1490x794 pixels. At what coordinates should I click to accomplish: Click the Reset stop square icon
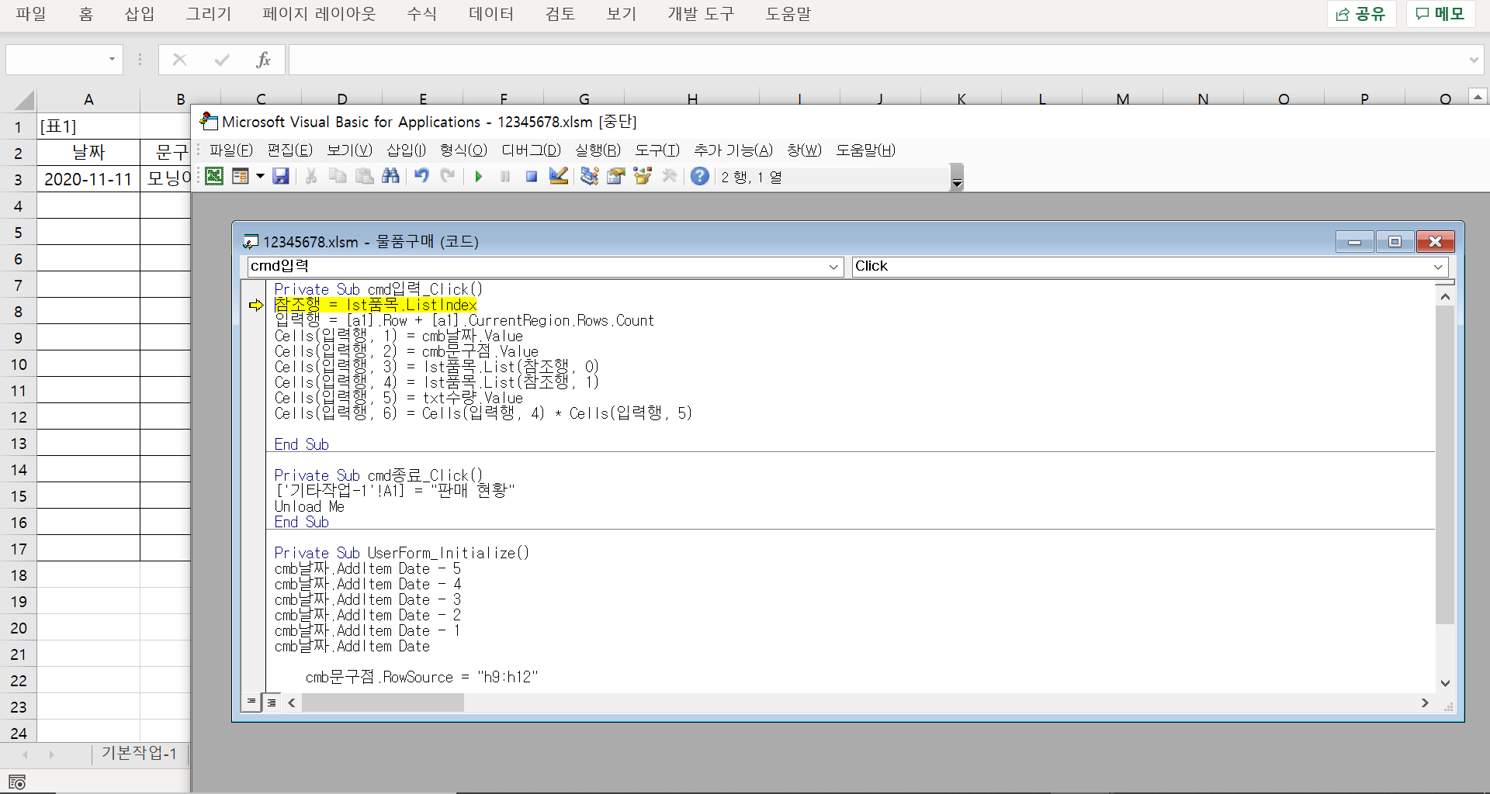(532, 177)
